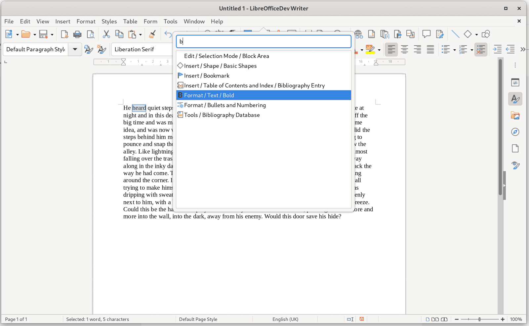Viewport: 529px width, 326px height.
Task: Open the Gallery panel in the sidebar
Action: [515, 116]
